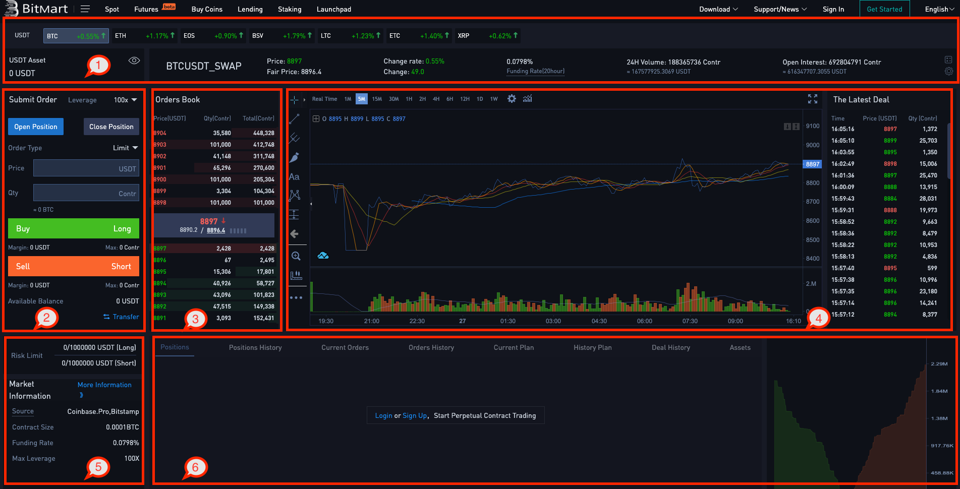Select the XABCD pattern tool
Viewport: 960px width, 489px height.
(294, 196)
